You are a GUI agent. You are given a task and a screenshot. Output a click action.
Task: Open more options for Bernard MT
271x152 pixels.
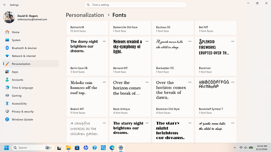click(x=147, y=41)
